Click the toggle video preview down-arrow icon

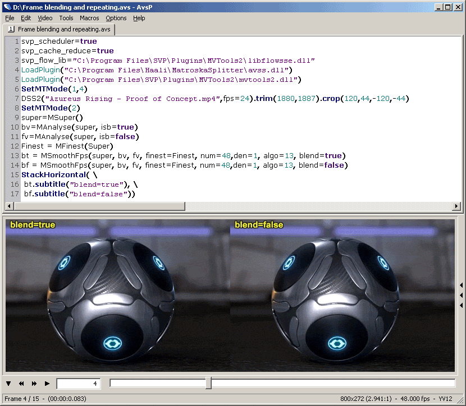[x=8, y=384]
